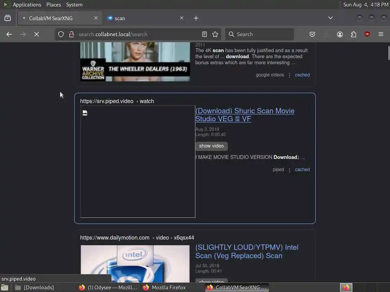
Task: Click the srv.piped.video watch URL text
Action: [117, 101]
